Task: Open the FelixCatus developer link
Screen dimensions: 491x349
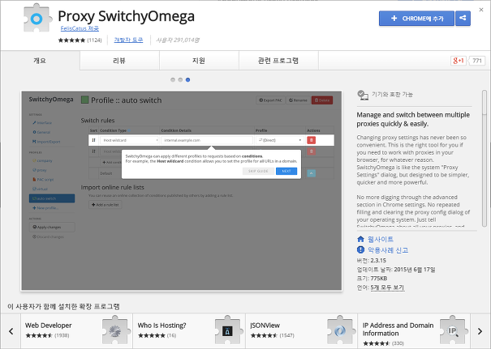Action: 80,28
